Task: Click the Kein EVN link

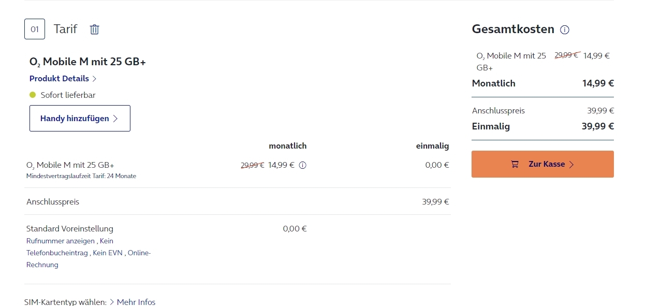Action: [x=107, y=253]
